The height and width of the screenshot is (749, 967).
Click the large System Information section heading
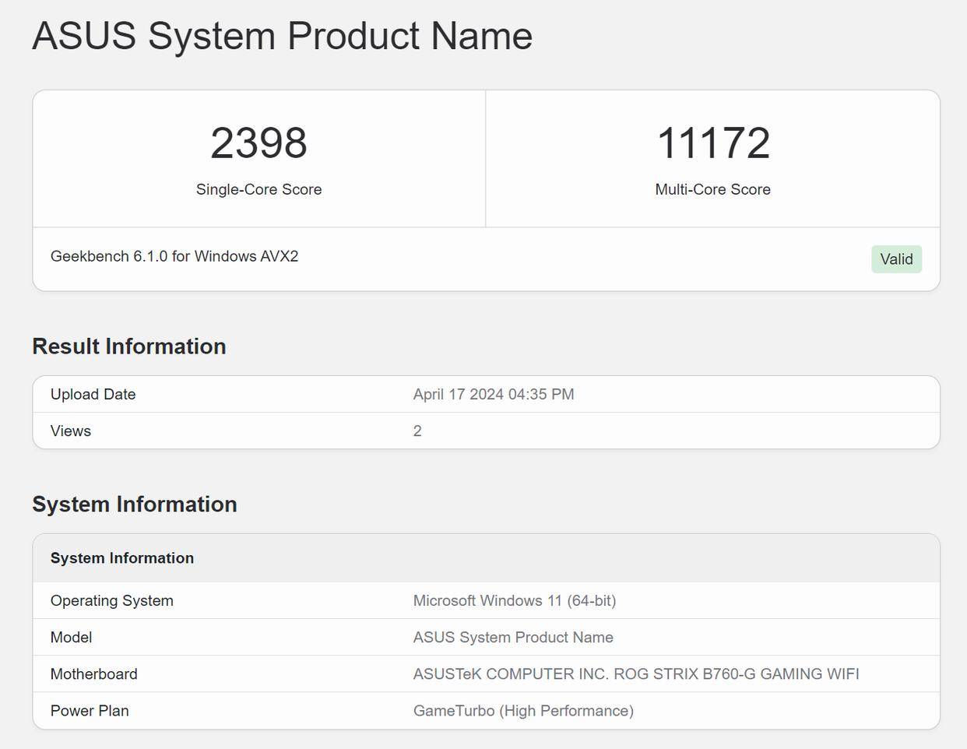pyautogui.click(x=135, y=505)
